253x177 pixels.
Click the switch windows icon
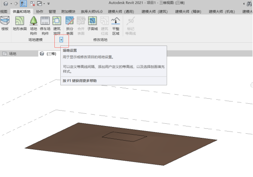(40, 4)
